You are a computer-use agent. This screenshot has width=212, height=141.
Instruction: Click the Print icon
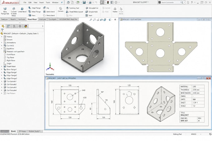pyautogui.click(x=90, y=2)
